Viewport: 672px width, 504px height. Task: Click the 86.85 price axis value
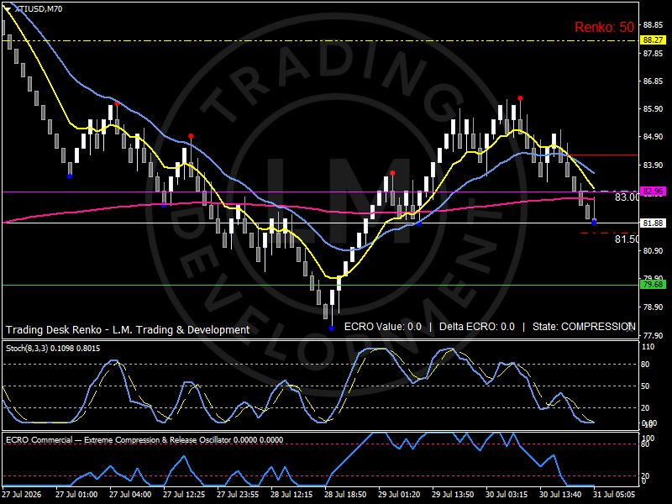(653, 81)
